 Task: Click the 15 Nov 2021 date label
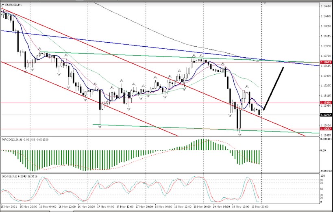(9, 206)
